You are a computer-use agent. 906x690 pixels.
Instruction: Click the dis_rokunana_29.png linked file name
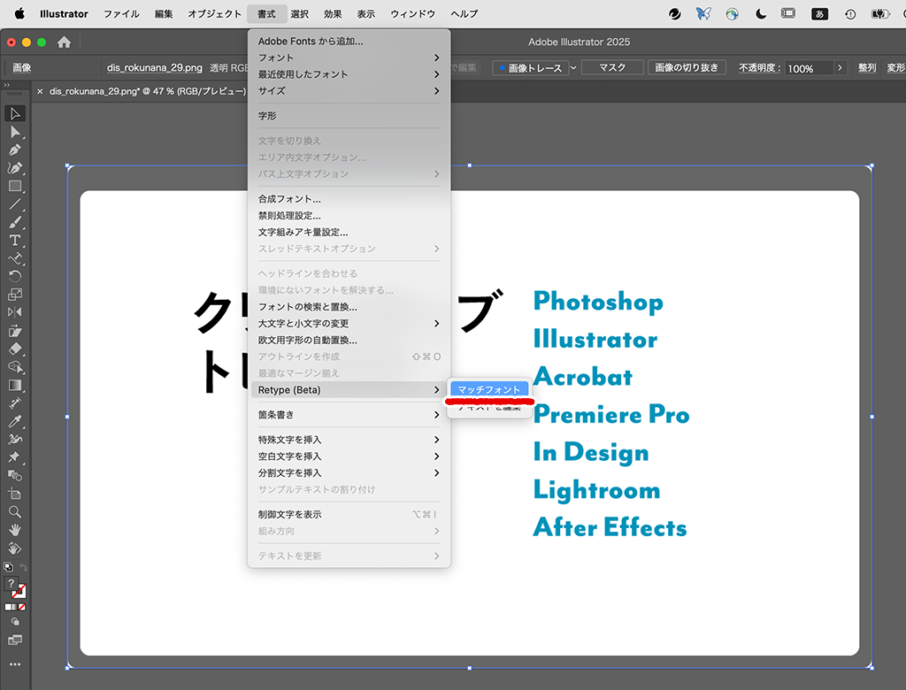point(154,67)
